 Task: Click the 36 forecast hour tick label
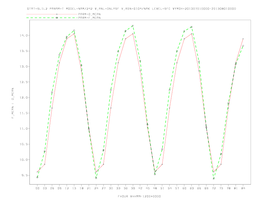click(125, 188)
